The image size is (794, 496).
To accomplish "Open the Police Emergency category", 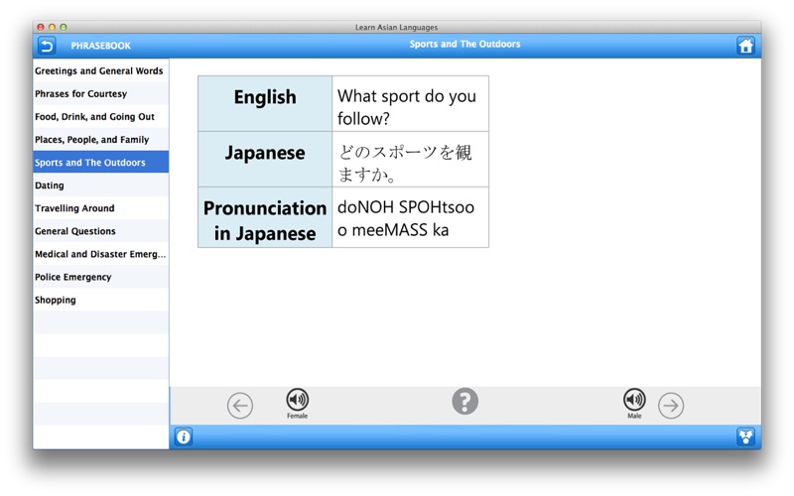I will click(101, 277).
